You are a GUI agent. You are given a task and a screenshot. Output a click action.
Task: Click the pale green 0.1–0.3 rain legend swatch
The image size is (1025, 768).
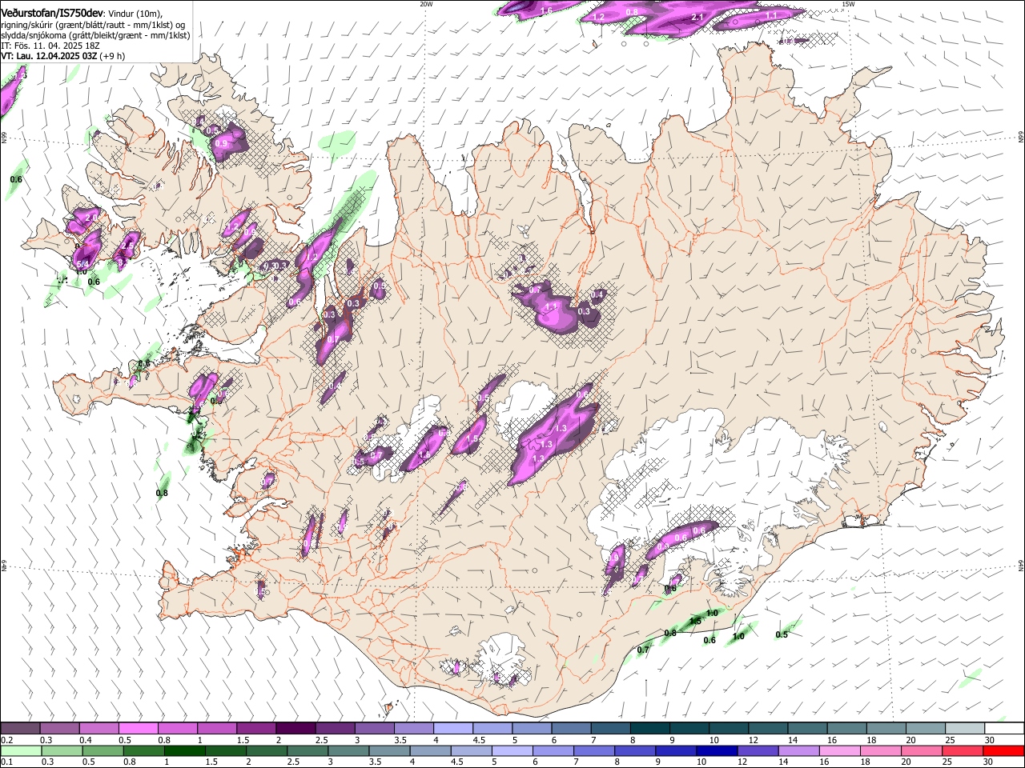(x=21, y=750)
